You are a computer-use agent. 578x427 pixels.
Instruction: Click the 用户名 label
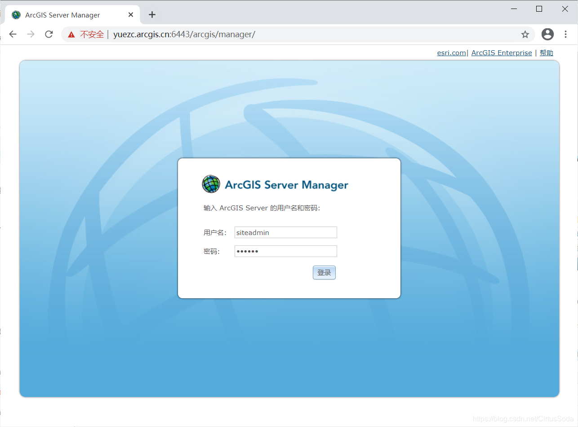[215, 233]
